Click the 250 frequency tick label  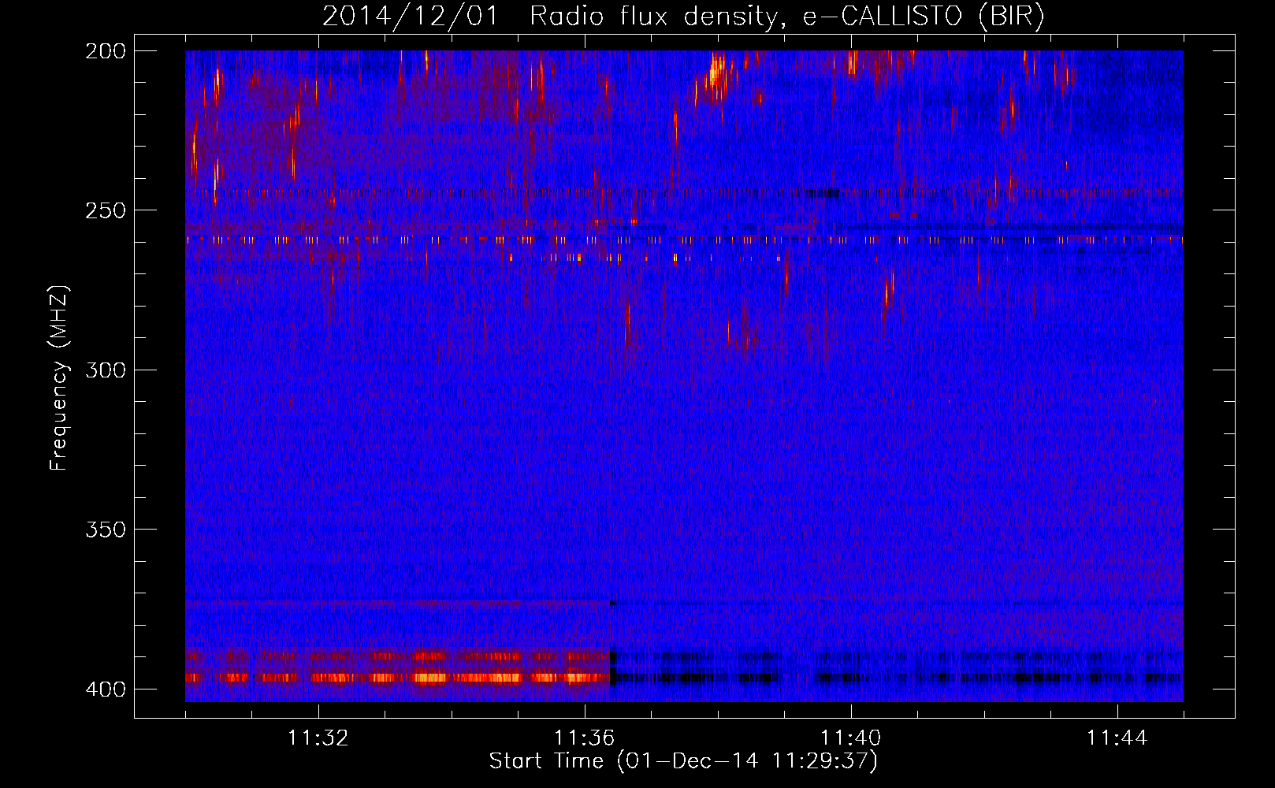tap(106, 210)
